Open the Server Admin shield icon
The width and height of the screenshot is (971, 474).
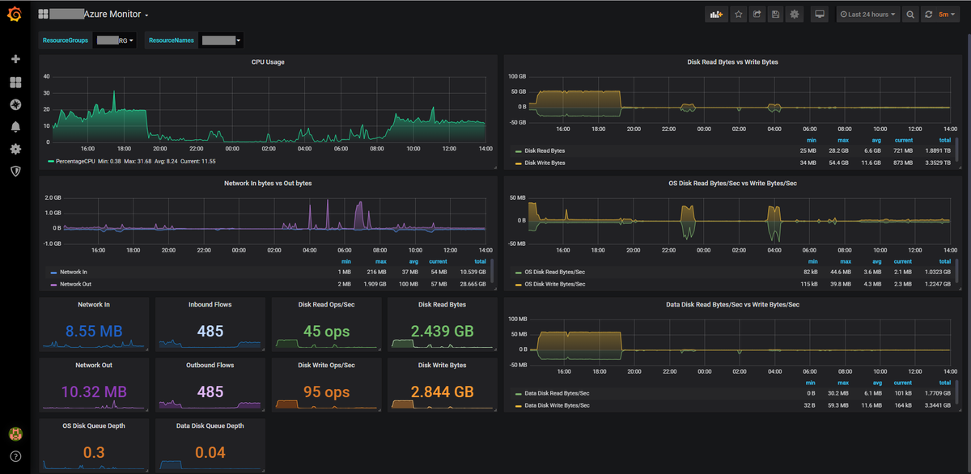[15, 171]
